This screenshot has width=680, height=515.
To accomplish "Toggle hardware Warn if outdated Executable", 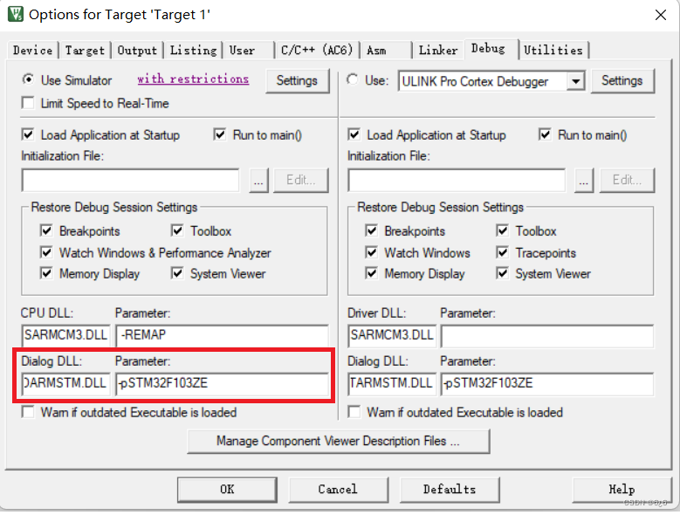I will click(x=354, y=412).
